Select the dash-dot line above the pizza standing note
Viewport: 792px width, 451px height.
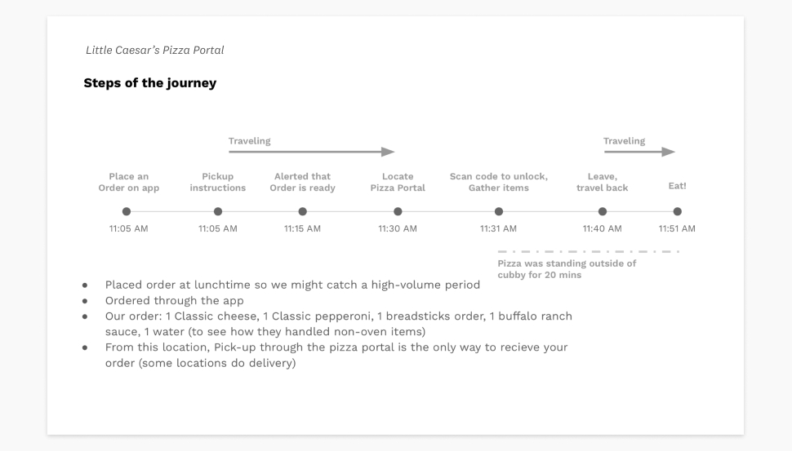(588, 251)
